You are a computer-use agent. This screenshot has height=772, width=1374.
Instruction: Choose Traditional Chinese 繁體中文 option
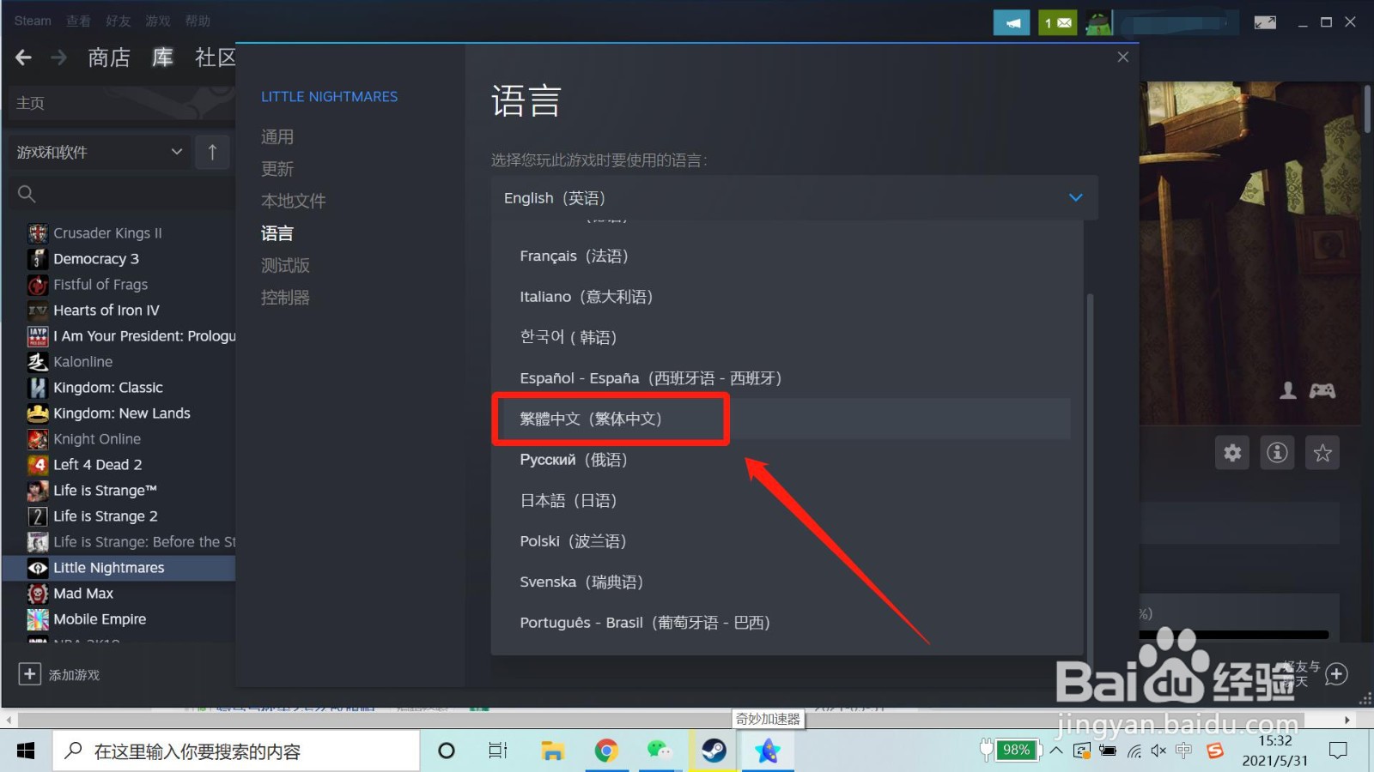[591, 419]
